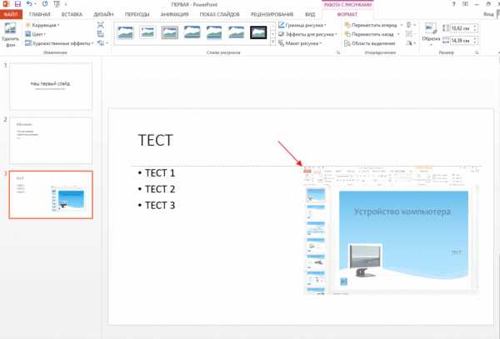The image size is (500, 339).
Task: Select slide 2 thumbnail in panel
Action: [x=51, y=141]
